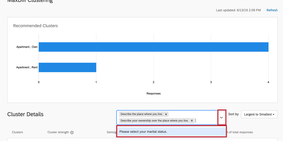Click the Clusters column header
The image size is (283, 141).
(17, 132)
